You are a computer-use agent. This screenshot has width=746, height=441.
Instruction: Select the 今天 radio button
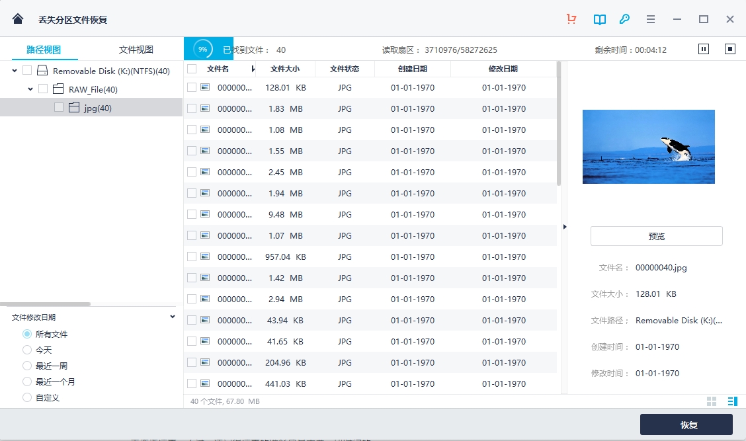coord(27,350)
